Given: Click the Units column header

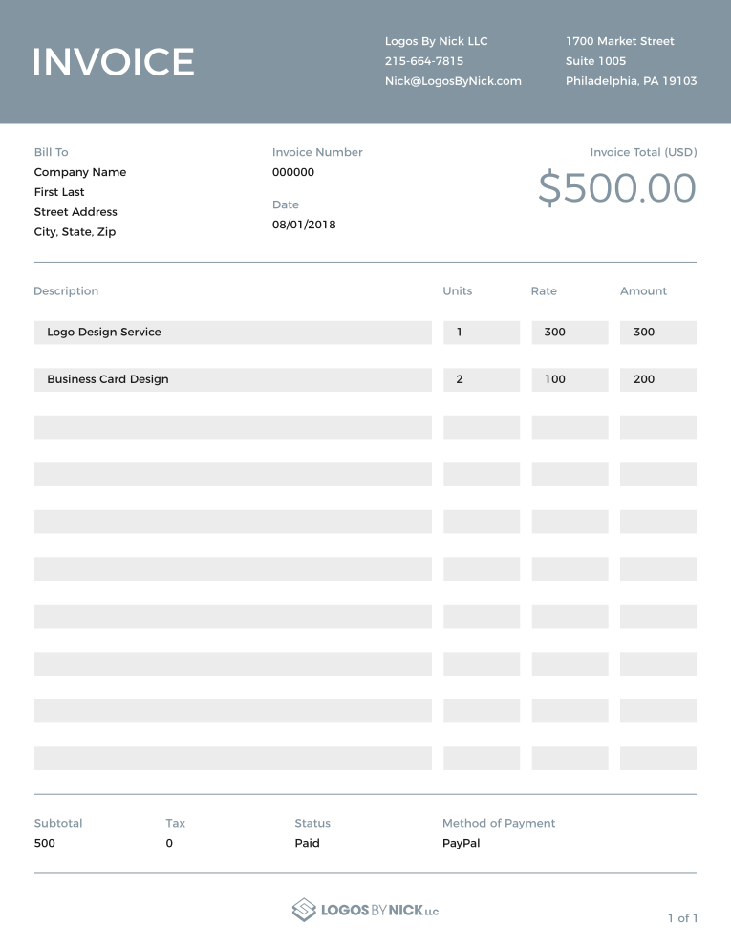Looking at the screenshot, I should 457,290.
